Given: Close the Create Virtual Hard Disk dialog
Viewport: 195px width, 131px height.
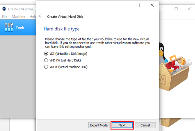Looking at the screenshot, I should [x=152, y=5].
